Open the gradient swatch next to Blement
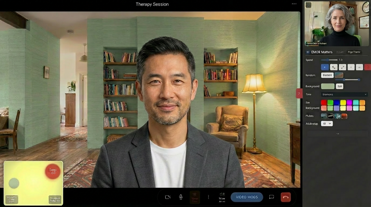Image resolution: width=371 pixels, height=207 pixels. (x=339, y=75)
